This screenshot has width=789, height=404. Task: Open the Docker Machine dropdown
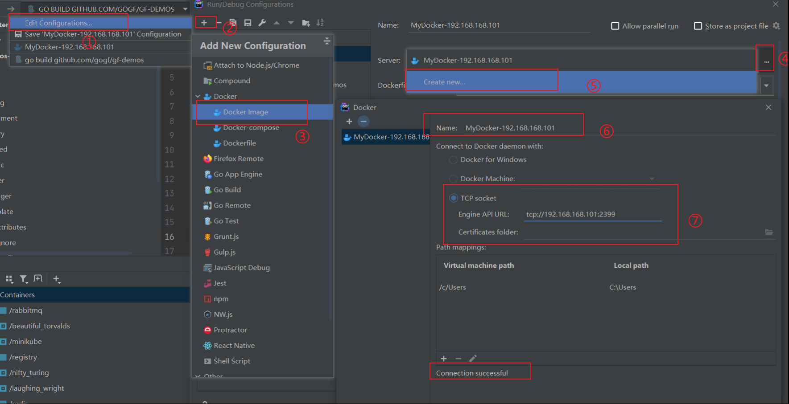coord(652,179)
